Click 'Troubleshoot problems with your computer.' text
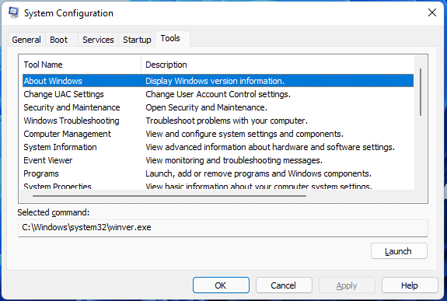The width and height of the screenshot is (447, 301). (227, 121)
